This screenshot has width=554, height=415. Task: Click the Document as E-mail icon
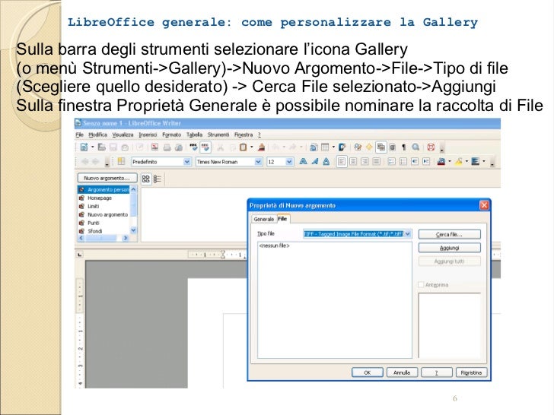(125, 147)
